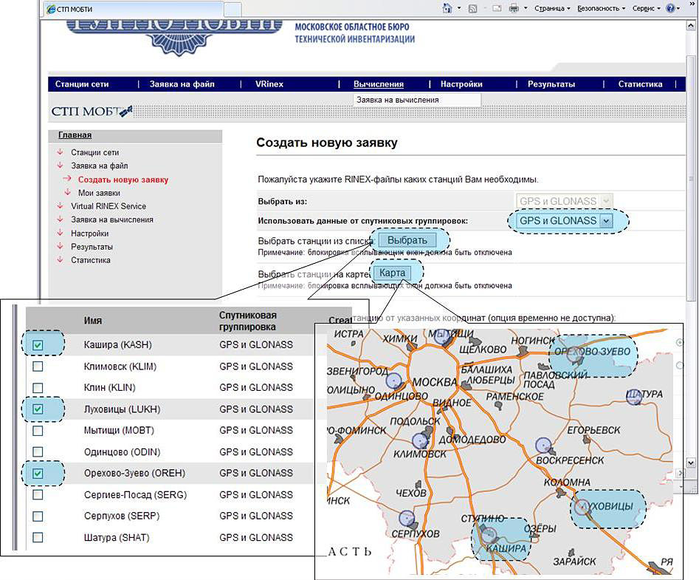Toggle the Сергиев-Посад (SERG) checkbox
This screenshot has width=699, height=580.
point(38,495)
